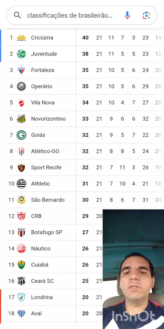
Task: Click the Goiás green G crest
Action: [21, 135]
